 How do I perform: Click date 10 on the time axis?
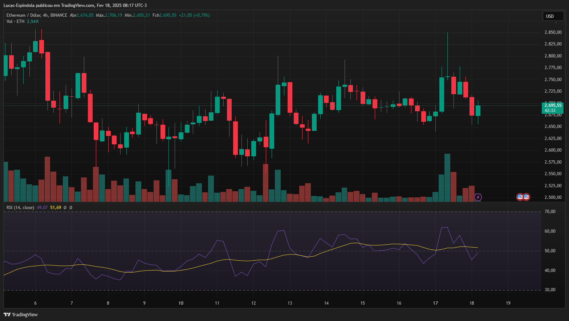coord(181,303)
